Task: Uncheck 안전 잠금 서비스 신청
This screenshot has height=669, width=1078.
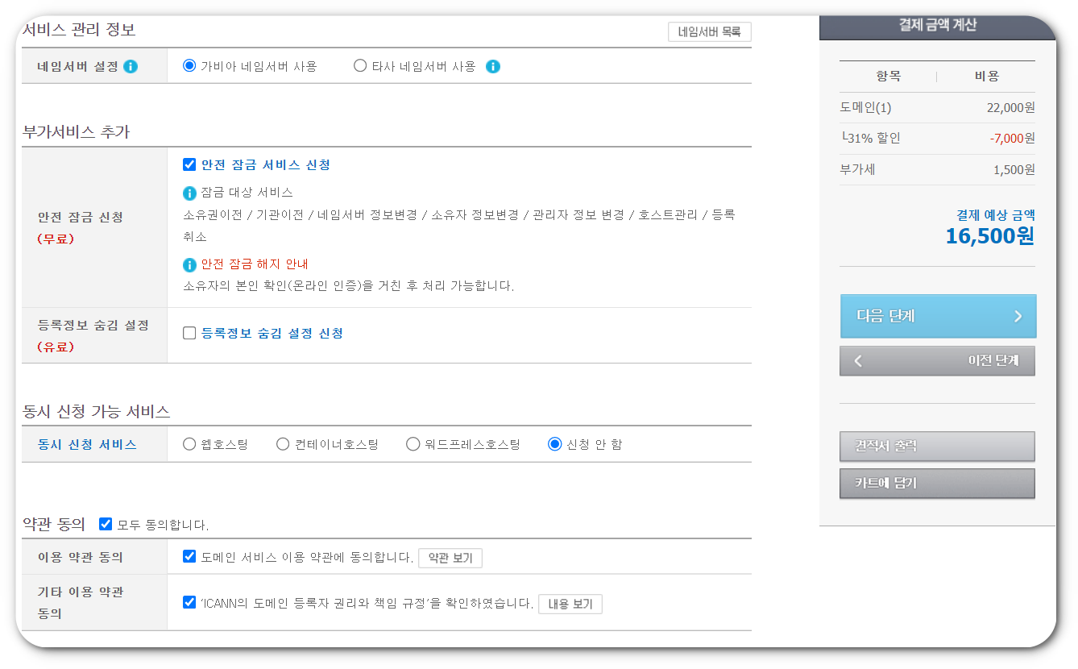Action: click(190, 164)
